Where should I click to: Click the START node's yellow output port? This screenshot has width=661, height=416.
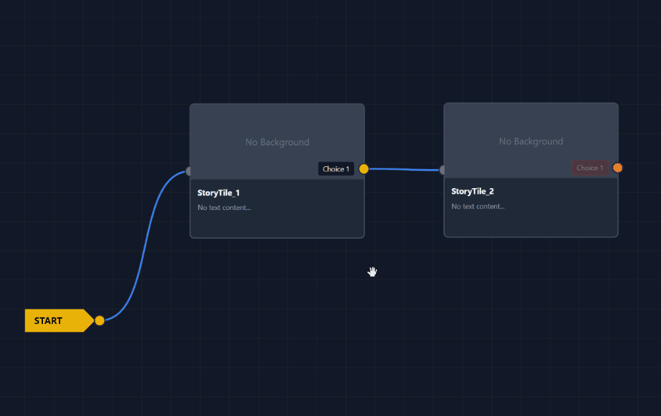pos(99,321)
